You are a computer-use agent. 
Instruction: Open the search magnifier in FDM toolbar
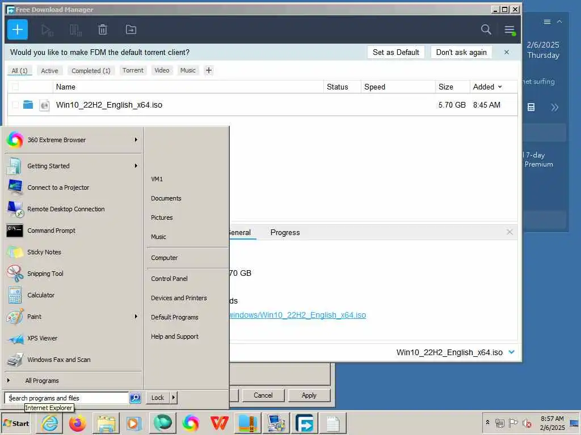click(x=486, y=29)
